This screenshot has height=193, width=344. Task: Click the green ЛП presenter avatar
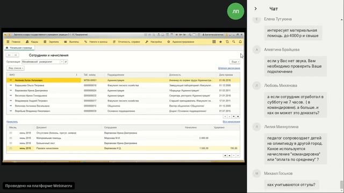(235, 11)
